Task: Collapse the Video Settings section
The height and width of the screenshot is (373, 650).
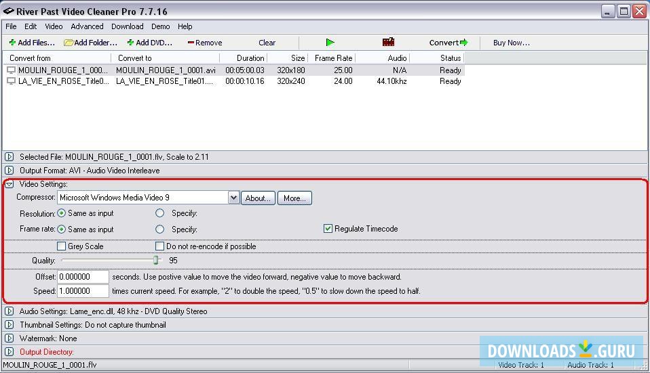Action: tap(9, 184)
